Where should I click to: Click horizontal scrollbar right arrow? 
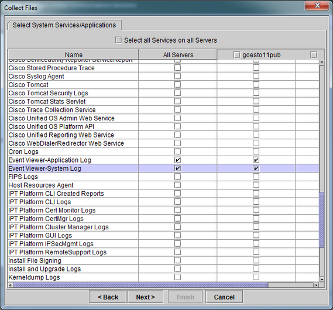pyautogui.click(x=316, y=285)
